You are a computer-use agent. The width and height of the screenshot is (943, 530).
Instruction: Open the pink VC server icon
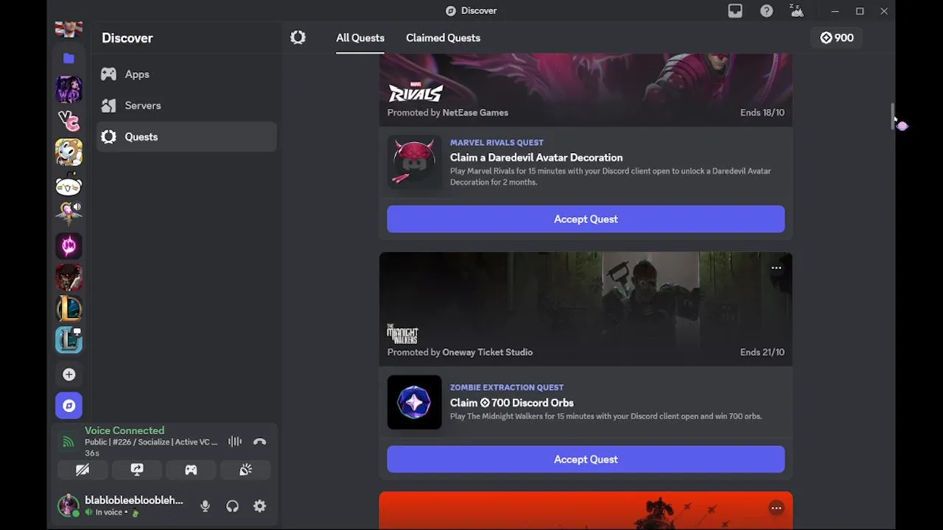tap(69, 121)
